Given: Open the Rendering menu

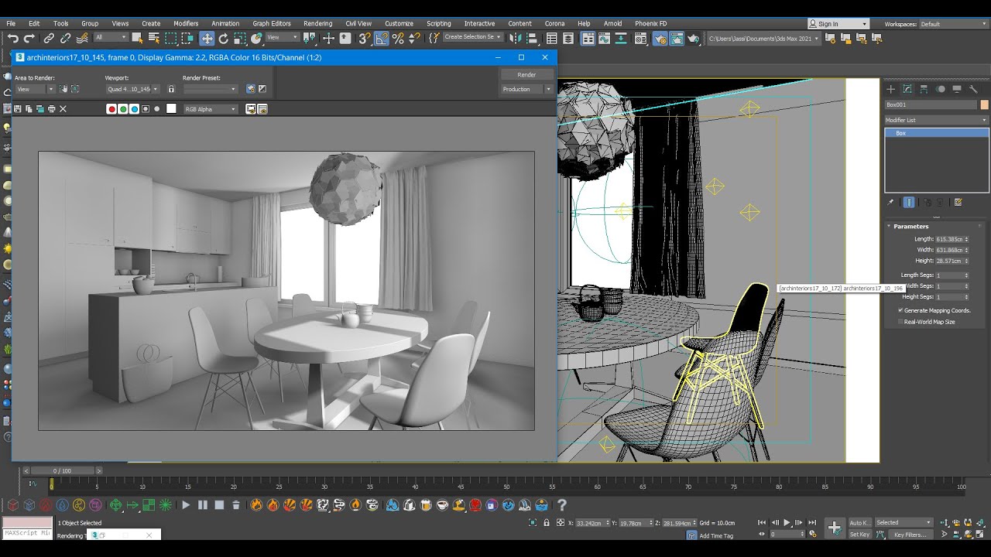Looking at the screenshot, I should 317,24.
